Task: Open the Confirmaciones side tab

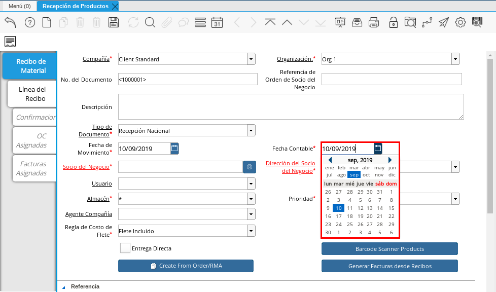Action: [x=34, y=117]
